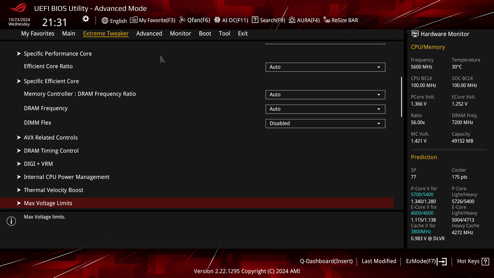
Task: Expand AVX Related Controls section
Action: (x=50, y=137)
